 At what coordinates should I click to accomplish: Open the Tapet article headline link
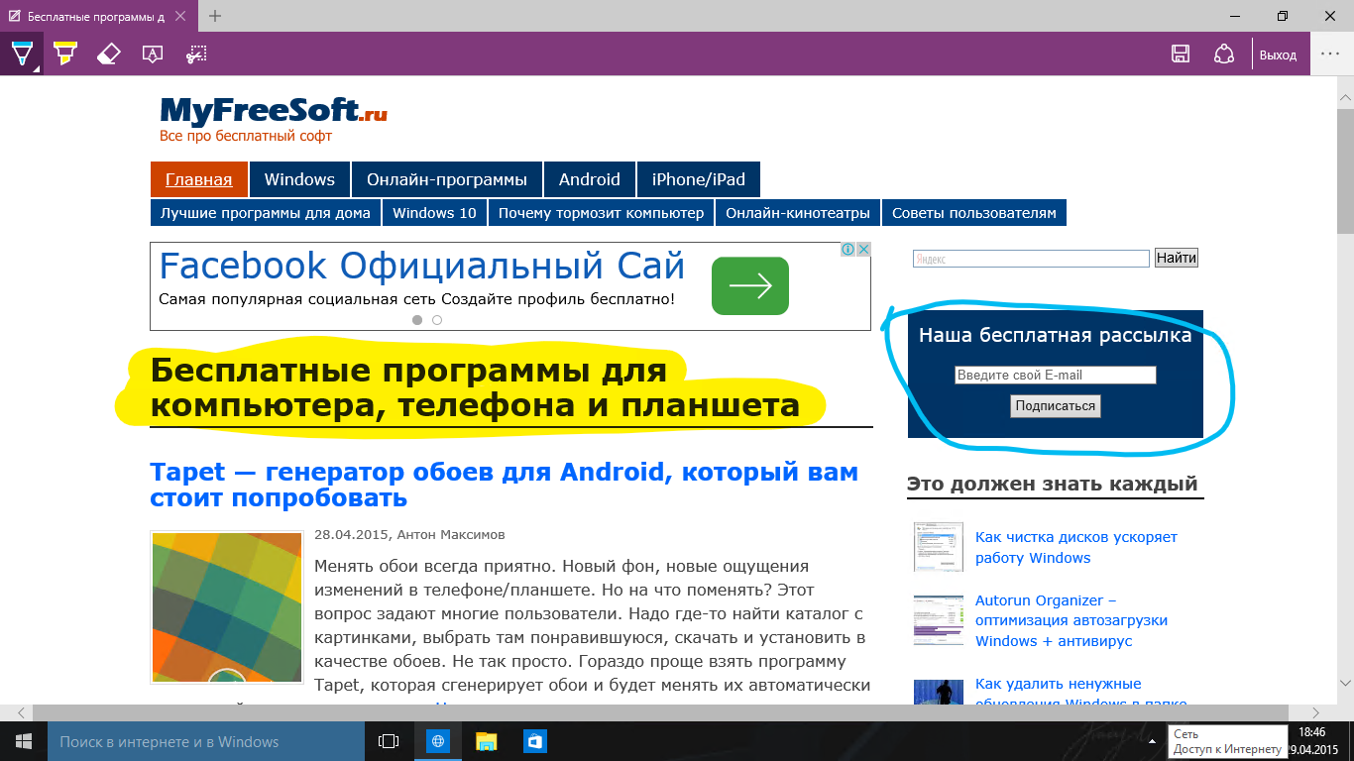pos(505,485)
